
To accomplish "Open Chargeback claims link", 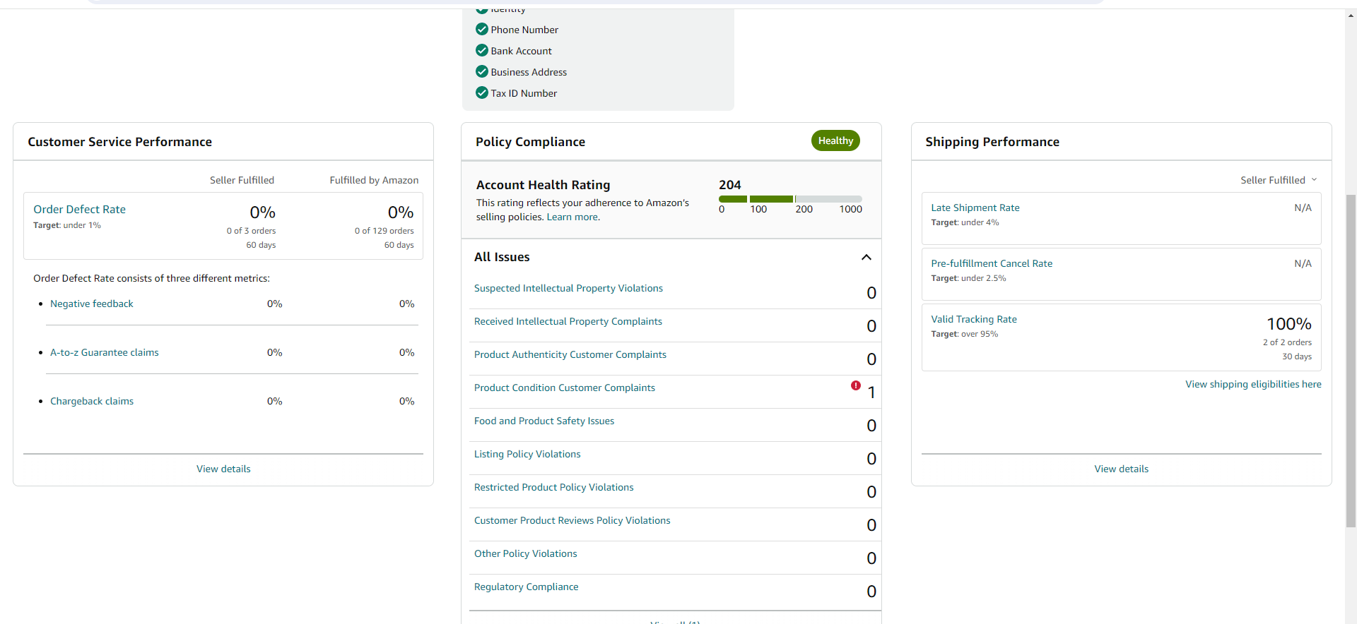I will coord(92,401).
